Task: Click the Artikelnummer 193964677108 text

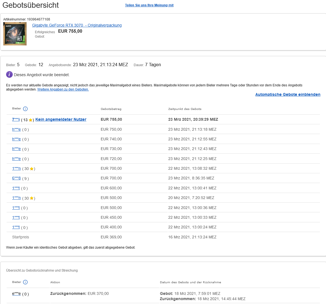Action: [27, 19]
